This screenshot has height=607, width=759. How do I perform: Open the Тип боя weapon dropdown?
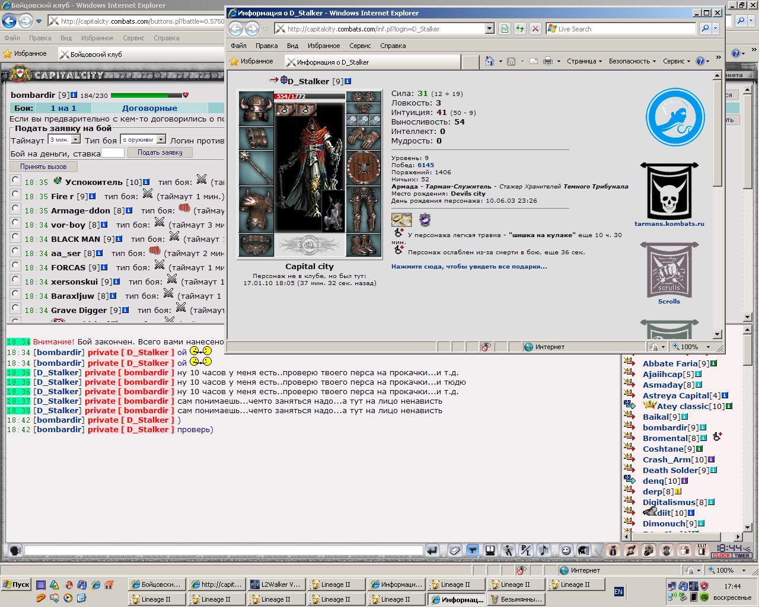point(143,139)
